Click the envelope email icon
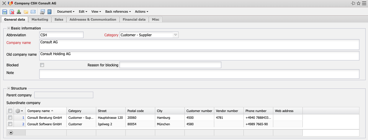The width and height of the screenshot is (368, 140). coord(33,12)
